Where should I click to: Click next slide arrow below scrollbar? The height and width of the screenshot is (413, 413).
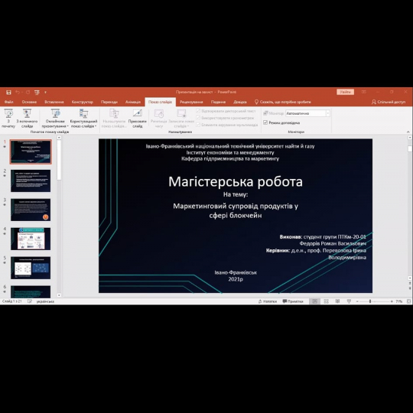(410, 288)
